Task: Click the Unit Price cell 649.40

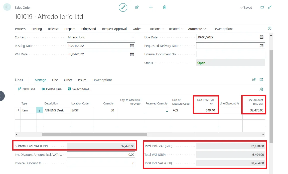Action: pyautogui.click(x=206, y=110)
